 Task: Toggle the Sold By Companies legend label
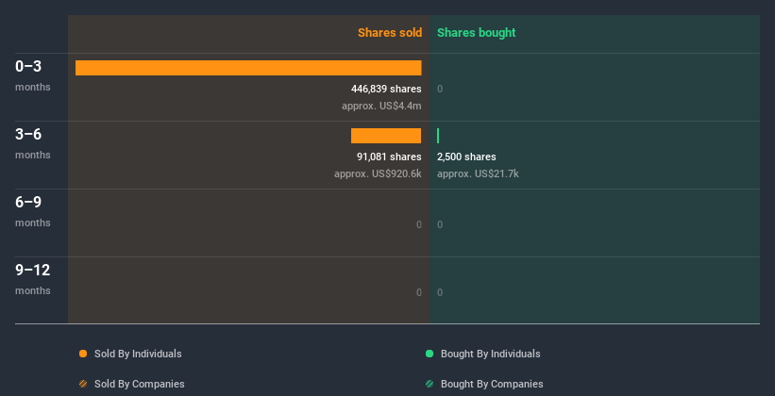click(x=139, y=384)
